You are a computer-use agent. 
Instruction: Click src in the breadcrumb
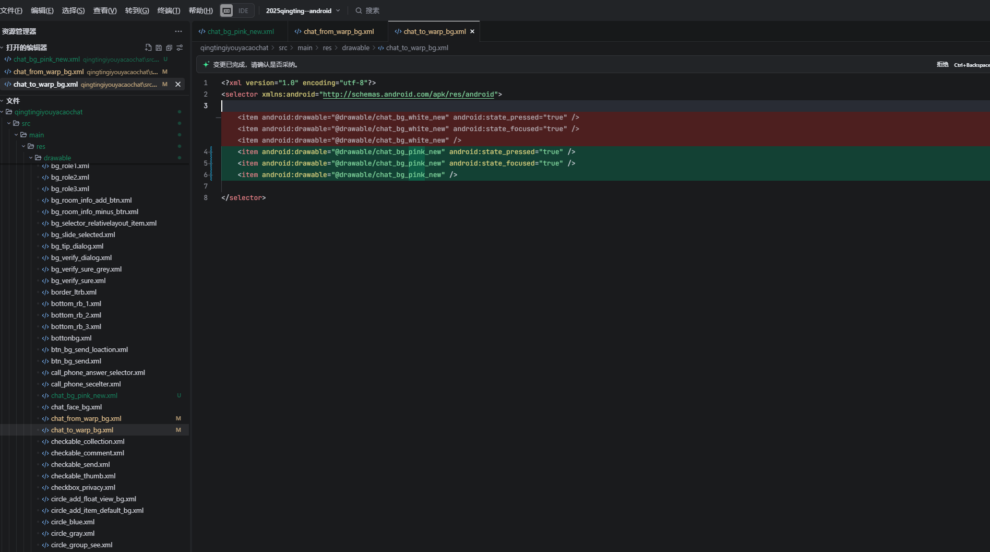(283, 48)
